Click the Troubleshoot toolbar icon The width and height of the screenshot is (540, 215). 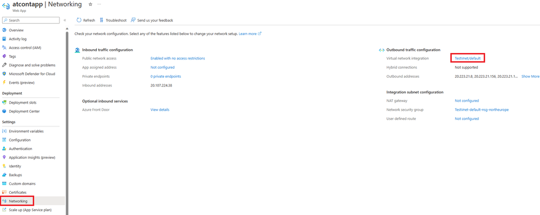102,21
